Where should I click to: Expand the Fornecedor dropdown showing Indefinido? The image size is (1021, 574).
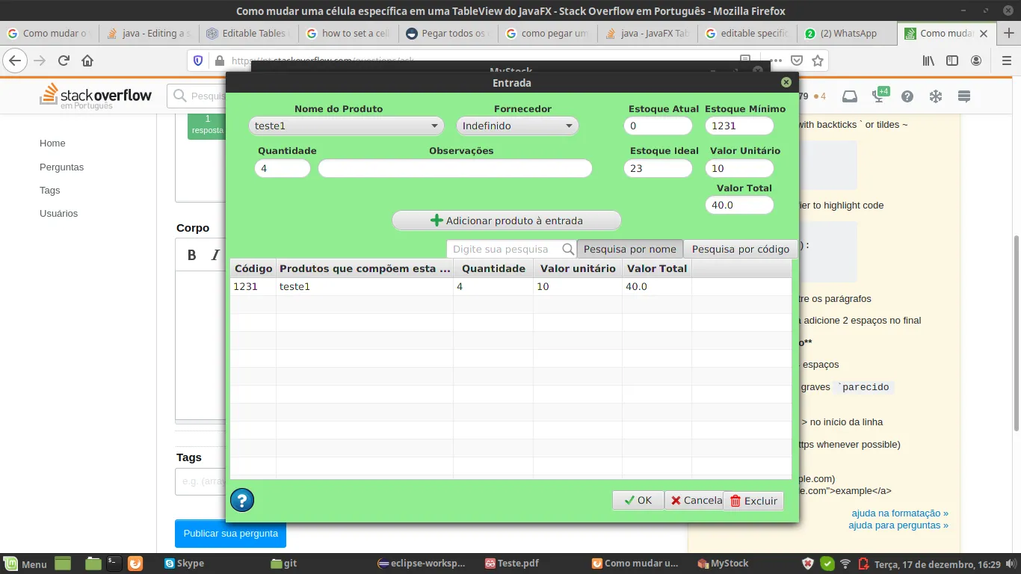517,126
